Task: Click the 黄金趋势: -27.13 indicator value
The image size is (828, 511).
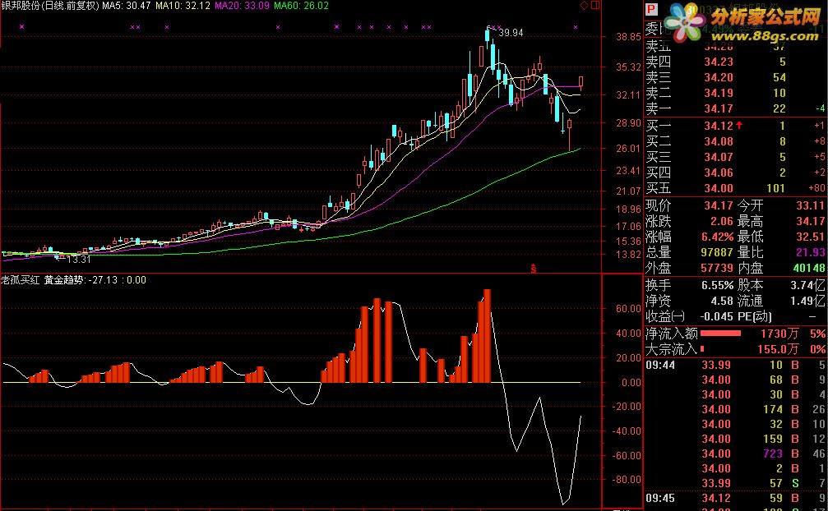Action: tap(81, 280)
